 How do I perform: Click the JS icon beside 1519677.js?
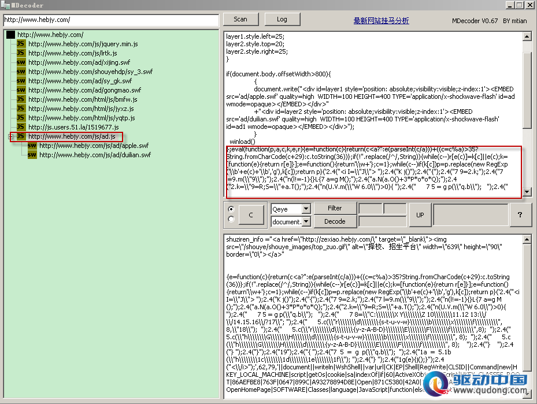pos(21,127)
